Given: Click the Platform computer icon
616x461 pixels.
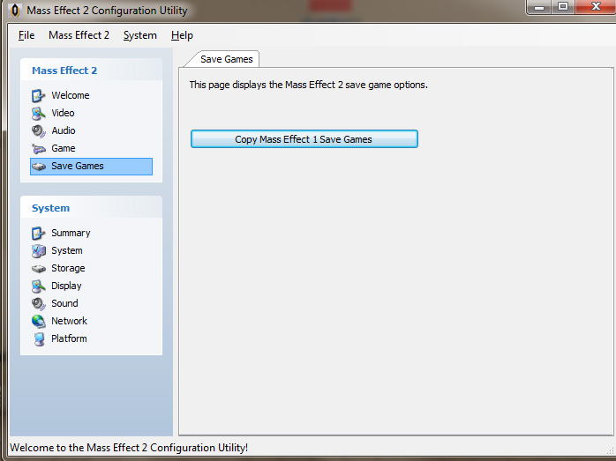Looking at the screenshot, I should coord(39,338).
